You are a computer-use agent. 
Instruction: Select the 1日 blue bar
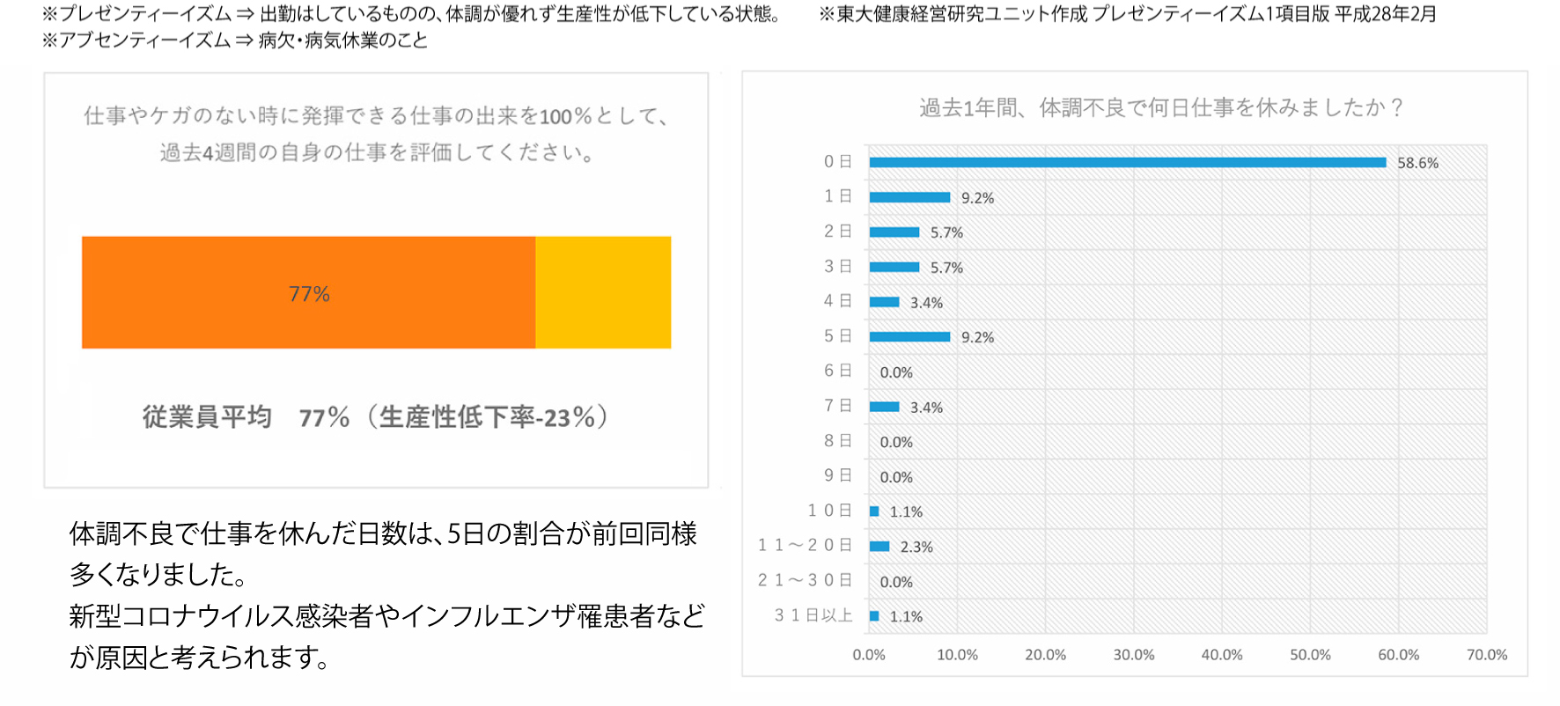click(x=909, y=197)
